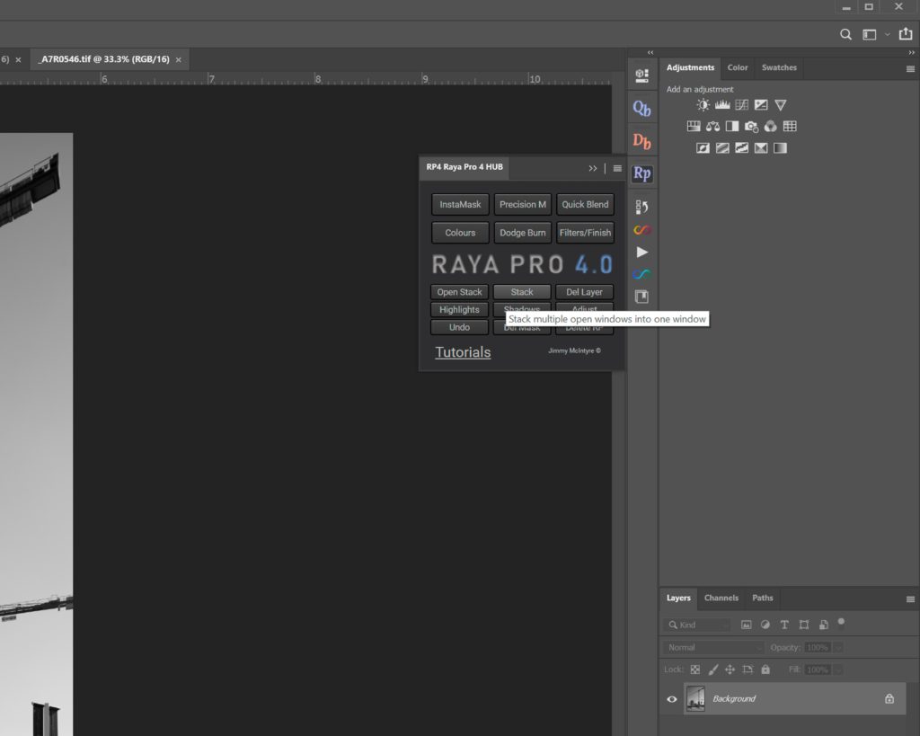Open the Opacity slider arrow
This screenshot has height=736, width=920.
[838, 647]
